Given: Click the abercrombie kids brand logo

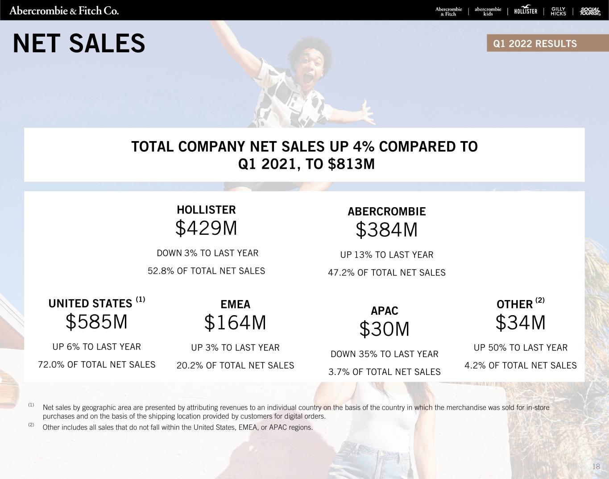Looking at the screenshot, I should point(488,12).
